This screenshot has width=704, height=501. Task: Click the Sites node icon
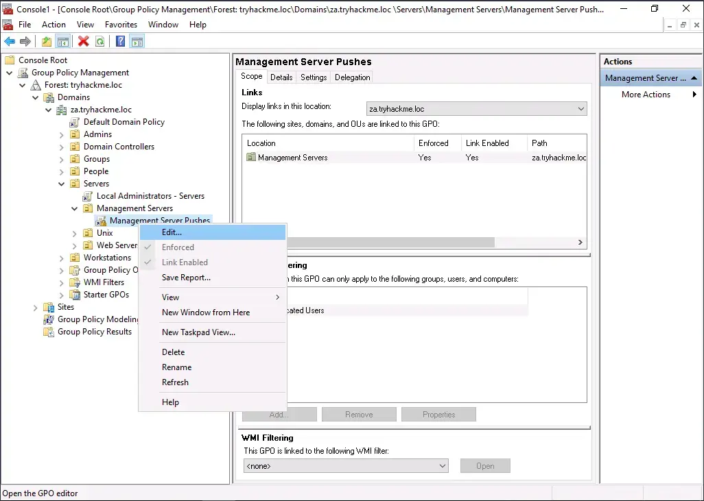pyautogui.click(x=49, y=307)
